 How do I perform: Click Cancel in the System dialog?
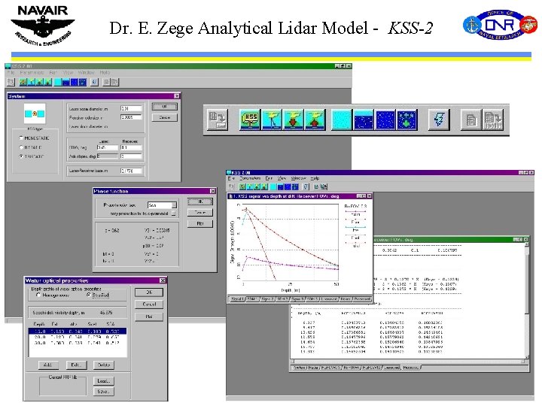165,118
